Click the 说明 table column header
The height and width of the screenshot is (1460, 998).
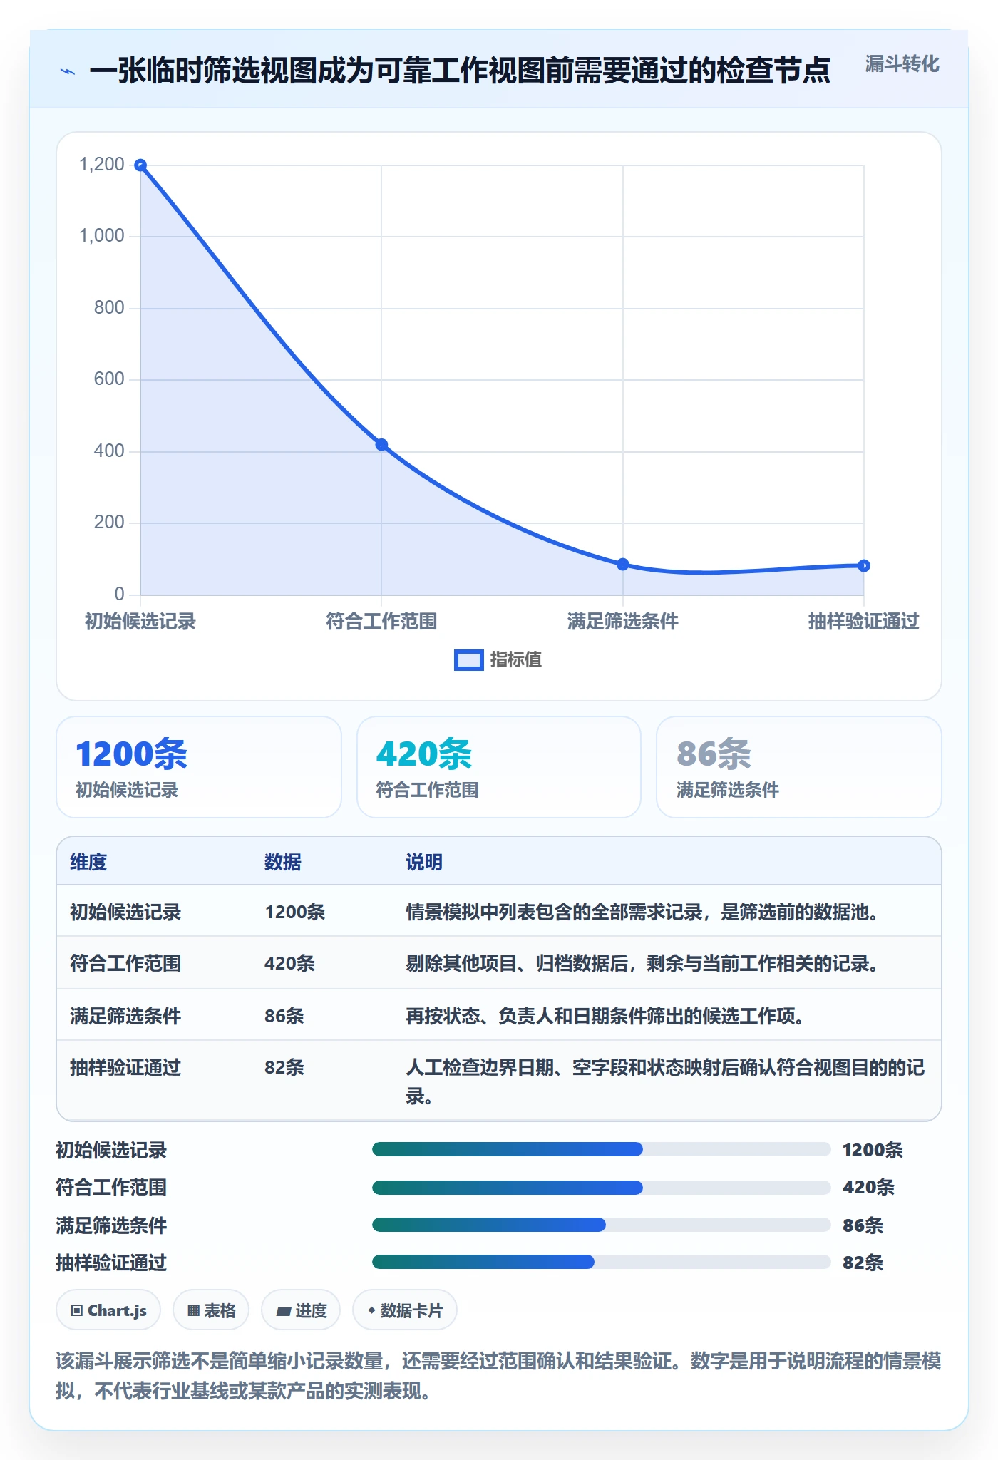pos(424,863)
